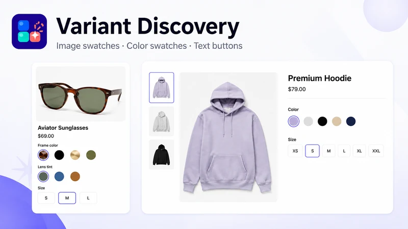408x229 pixels.
Task: Select olive green frame color swatch
Action: tap(91, 155)
